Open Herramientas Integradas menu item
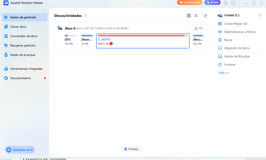Image resolution: width=266 pixels, height=160 pixels. (26, 69)
